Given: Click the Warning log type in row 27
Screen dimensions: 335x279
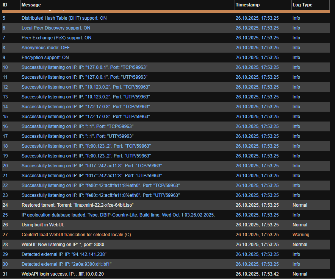Looking at the screenshot, I should click(301, 234).
